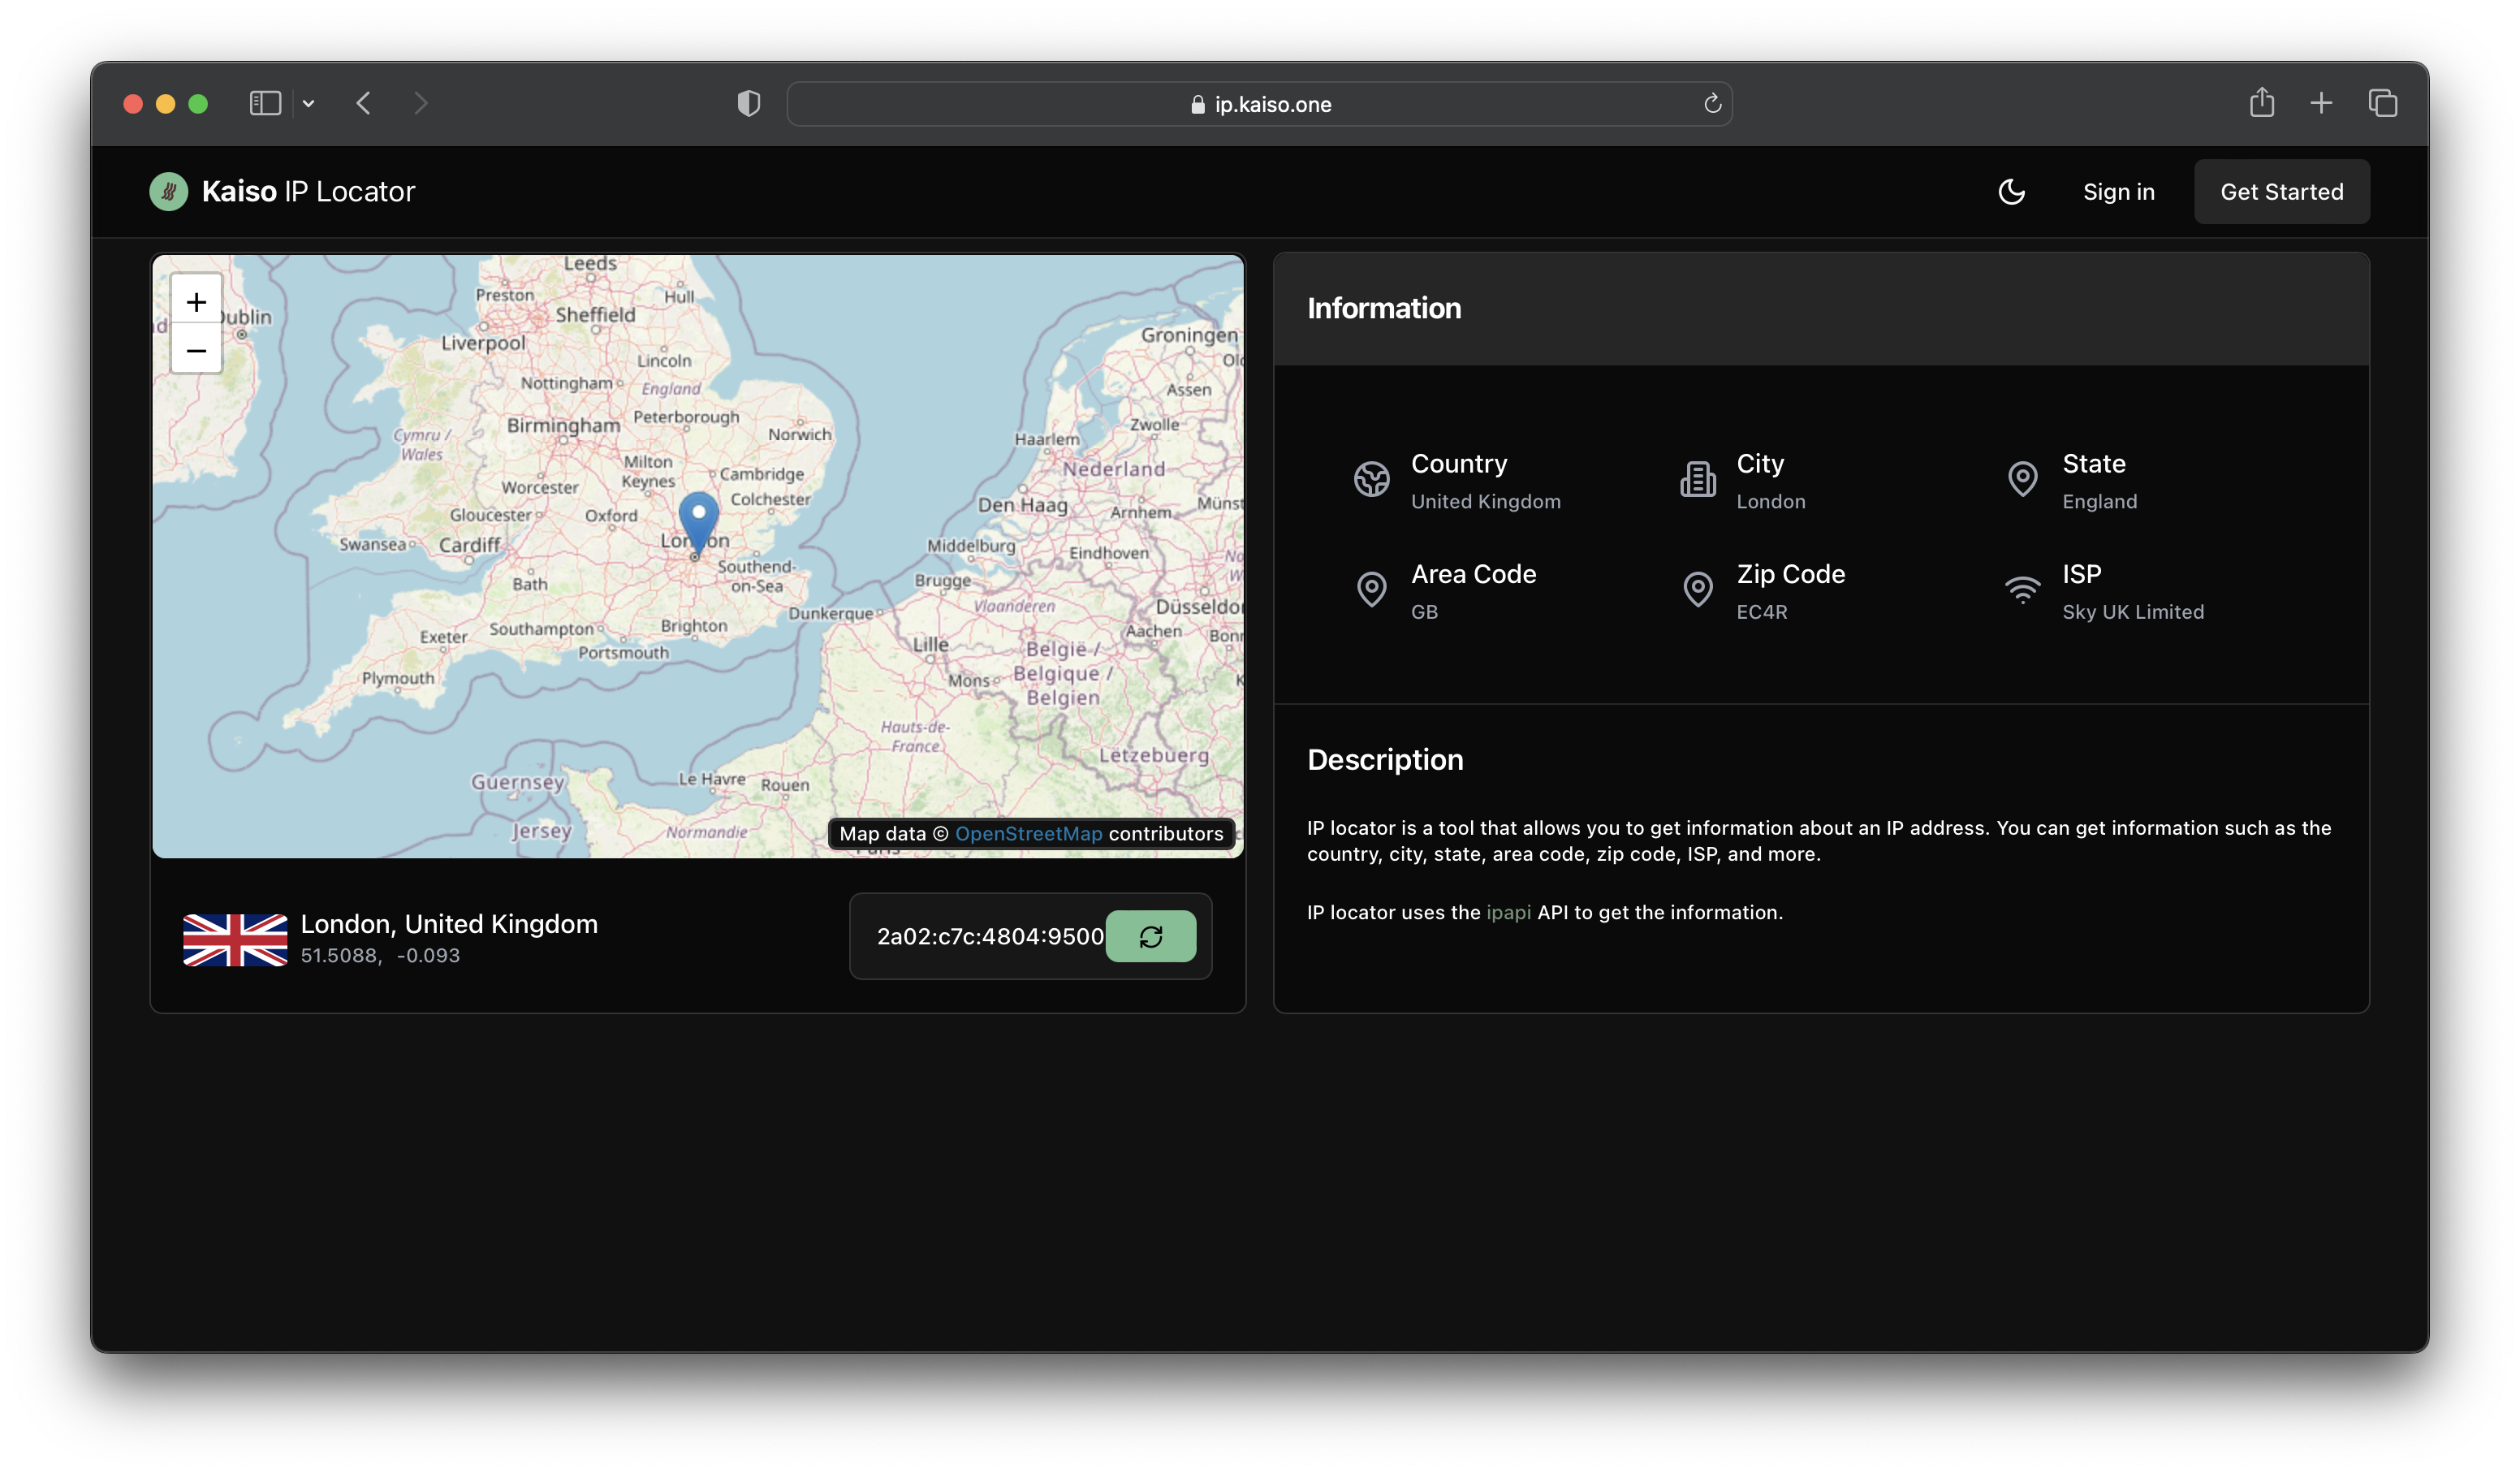Reload page from address bar
2520x1473 pixels.
click(x=1712, y=104)
